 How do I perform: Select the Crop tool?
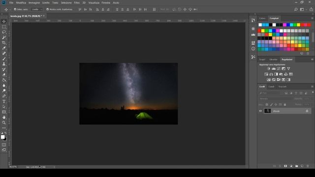click(4, 43)
